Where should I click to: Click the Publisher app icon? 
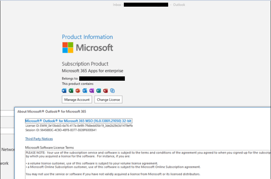tap(99, 91)
